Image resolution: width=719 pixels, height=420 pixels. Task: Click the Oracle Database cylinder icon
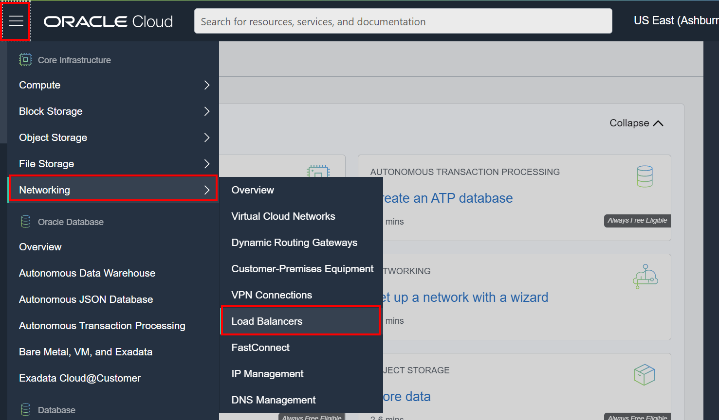click(x=25, y=221)
